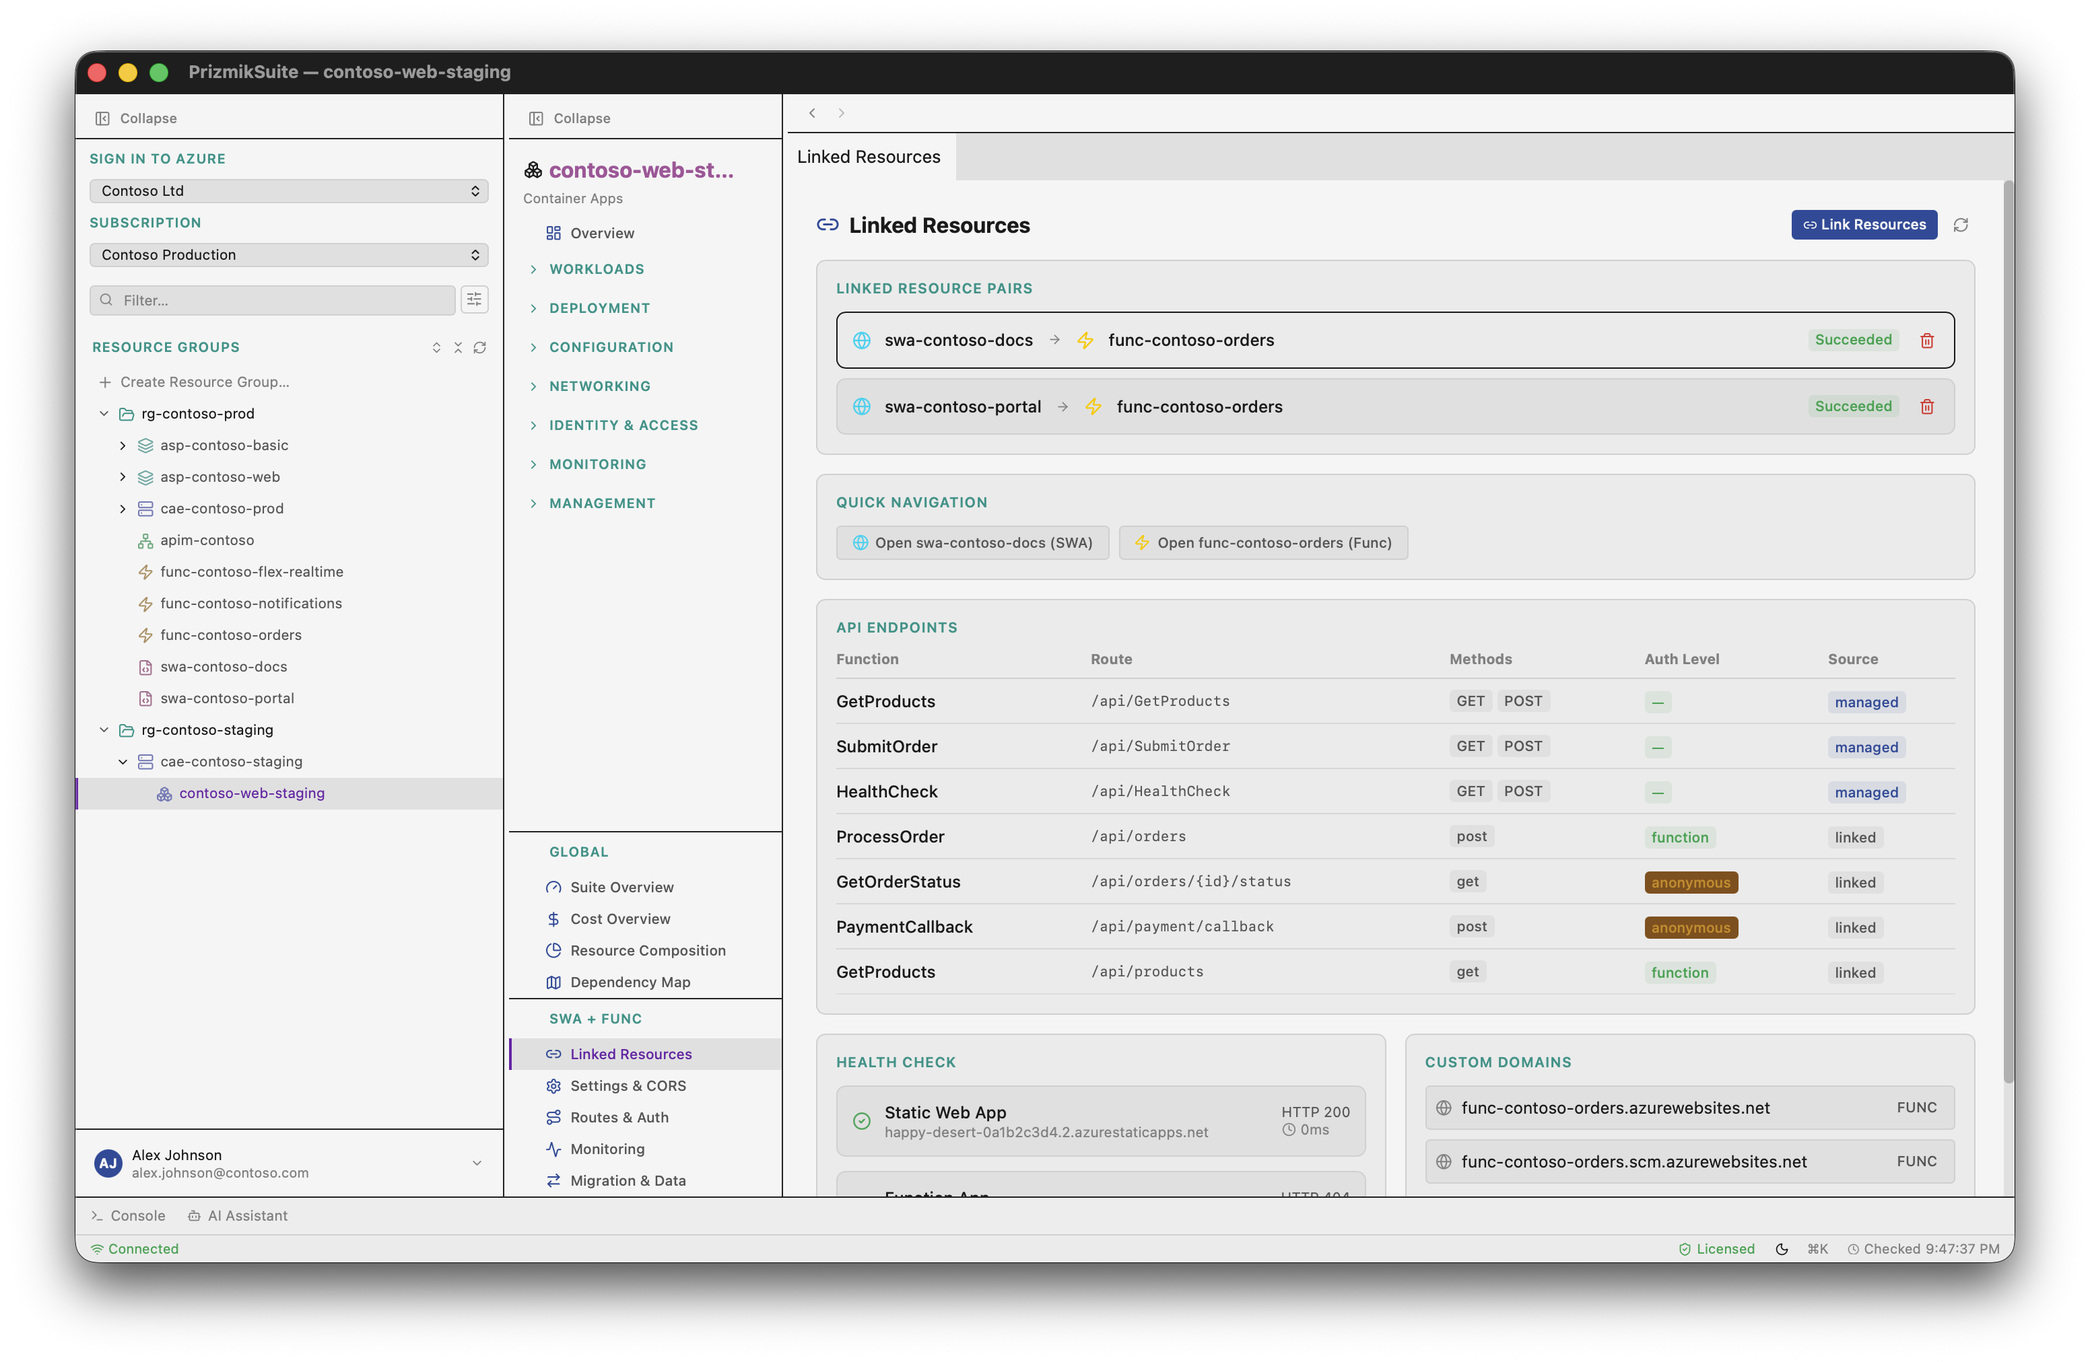Click the Link Resources button
This screenshot has height=1362, width=2090.
(1864, 225)
